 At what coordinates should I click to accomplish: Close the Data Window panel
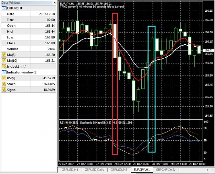click(x=55, y=3)
